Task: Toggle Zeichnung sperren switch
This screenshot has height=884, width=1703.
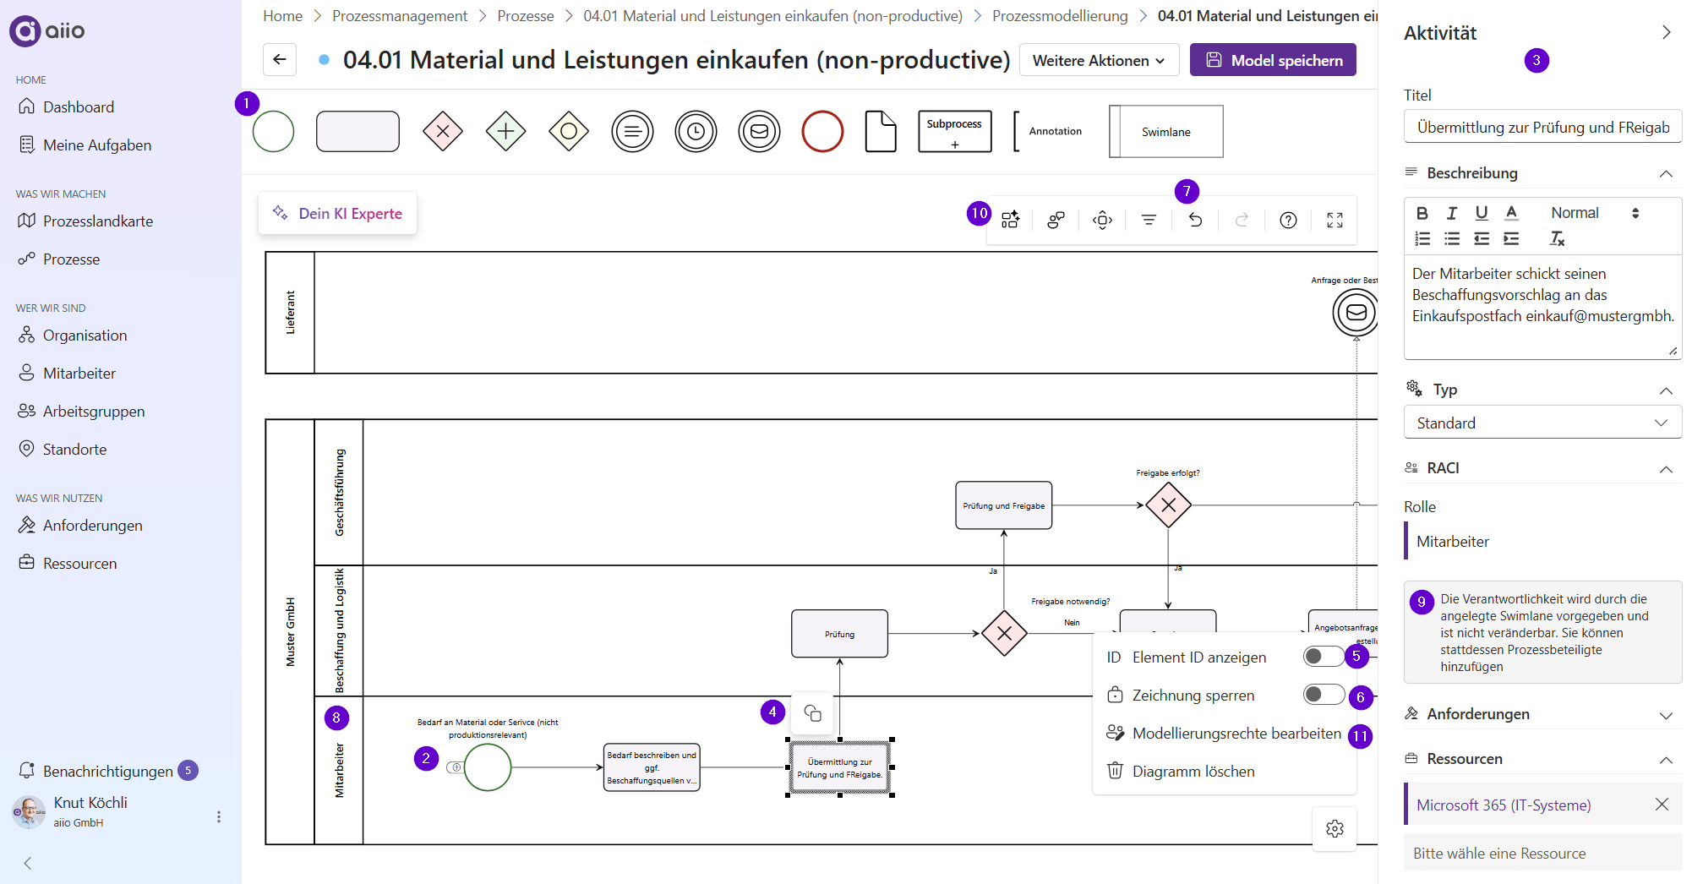Action: click(1324, 695)
